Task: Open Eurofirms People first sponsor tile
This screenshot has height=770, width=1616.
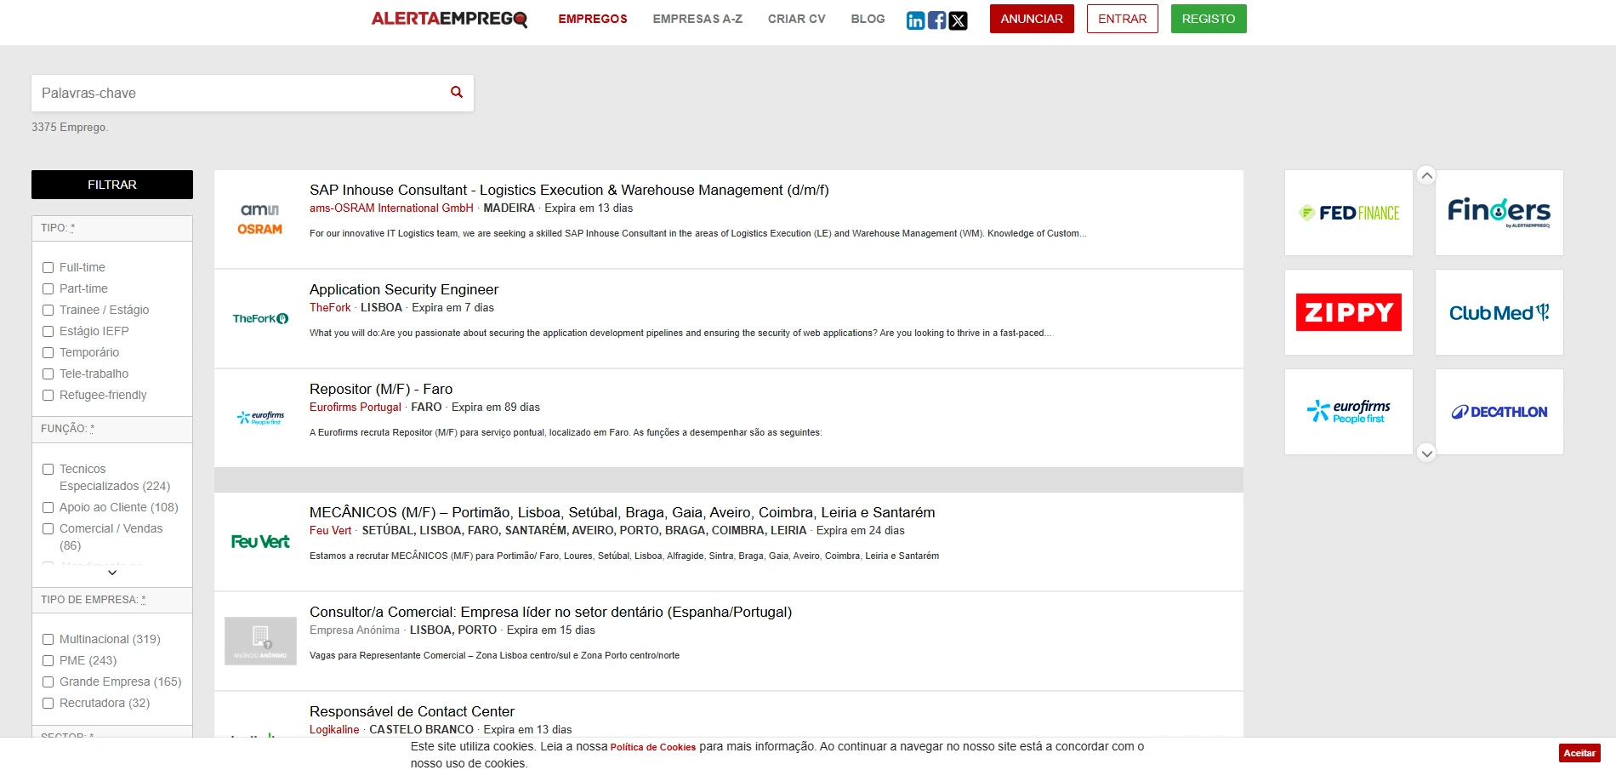Action: tap(1349, 412)
